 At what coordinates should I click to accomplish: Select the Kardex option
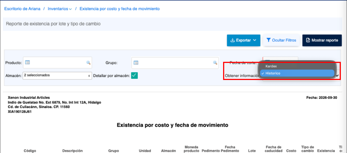297,66
